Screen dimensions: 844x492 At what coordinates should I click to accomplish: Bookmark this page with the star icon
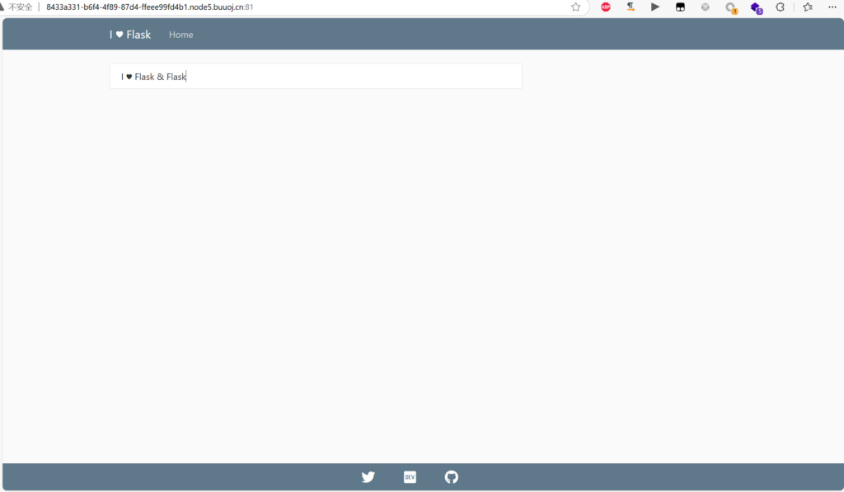576,7
